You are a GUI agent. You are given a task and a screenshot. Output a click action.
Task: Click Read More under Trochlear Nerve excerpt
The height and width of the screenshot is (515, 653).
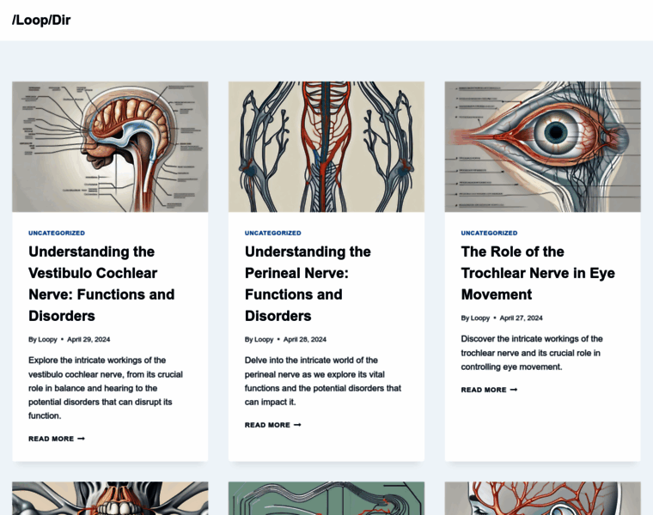coord(490,390)
